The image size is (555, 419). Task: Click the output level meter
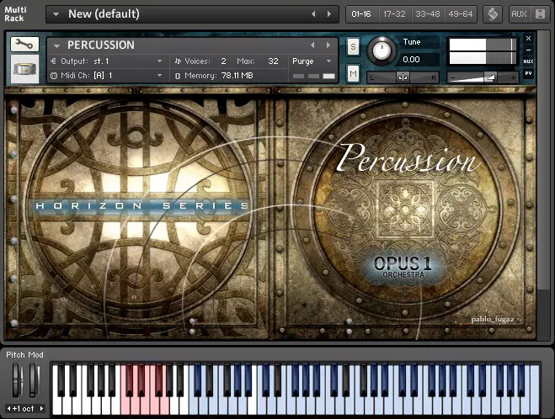(483, 51)
